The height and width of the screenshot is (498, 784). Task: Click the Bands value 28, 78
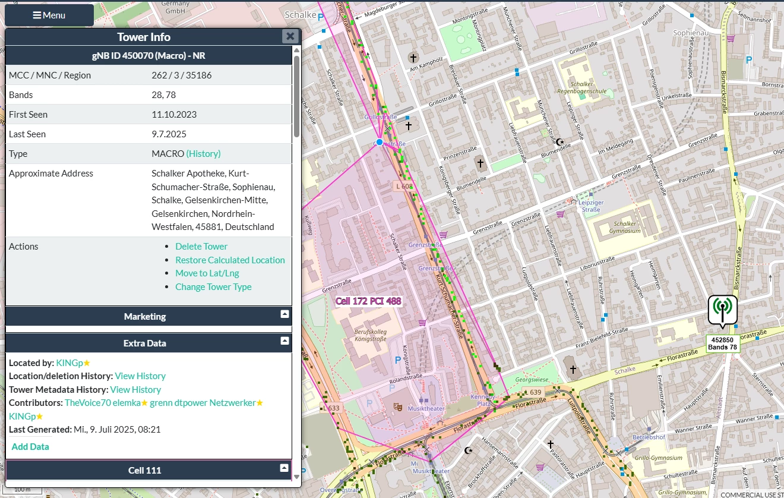click(x=164, y=94)
